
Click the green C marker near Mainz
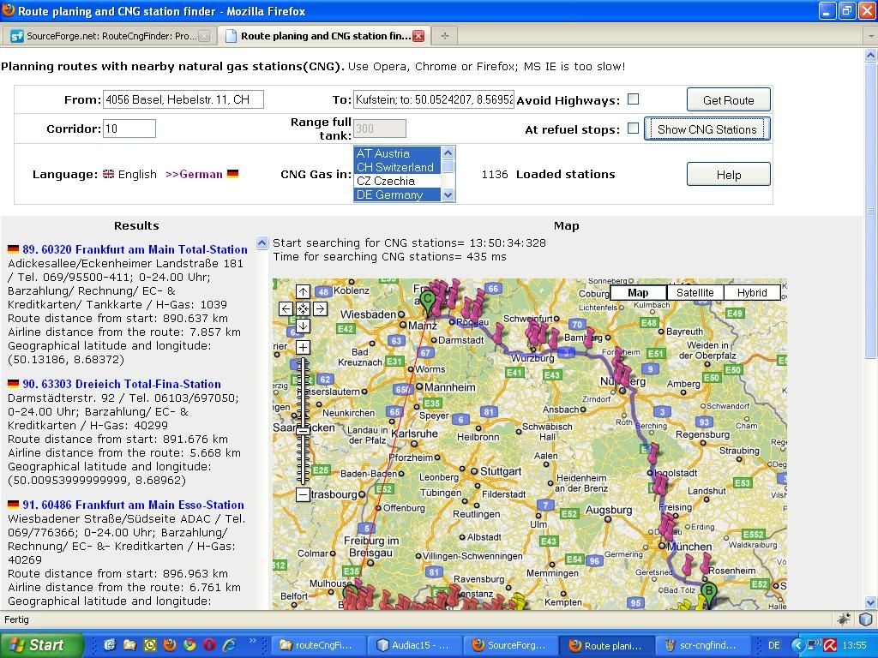428,301
